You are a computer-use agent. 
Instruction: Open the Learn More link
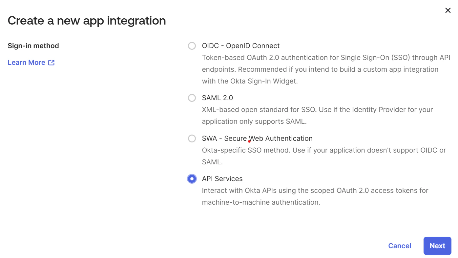pyautogui.click(x=27, y=62)
